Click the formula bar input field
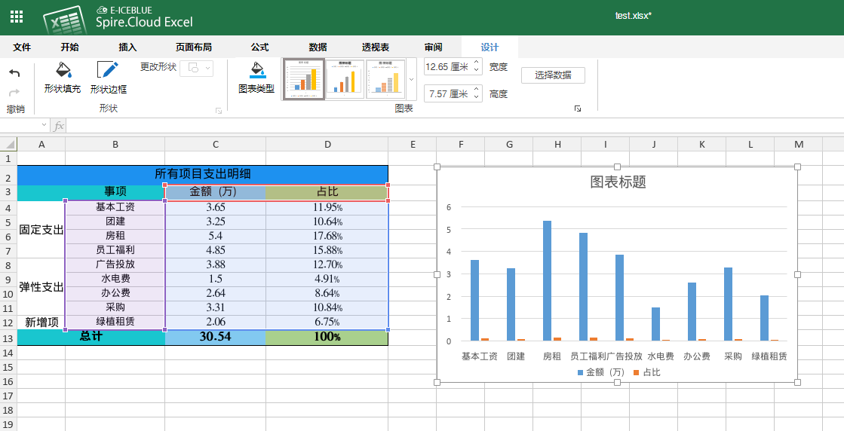 tap(455, 126)
